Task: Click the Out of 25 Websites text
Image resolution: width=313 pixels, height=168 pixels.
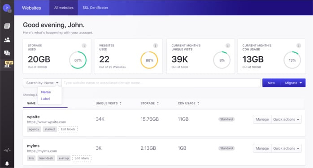Action: pos(113,67)
